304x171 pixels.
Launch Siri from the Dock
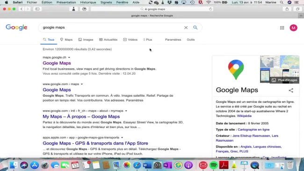pyautogui.click(x=24, y=165)
